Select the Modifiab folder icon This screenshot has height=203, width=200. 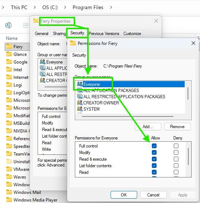pyautogui.click(x=9, y=115)
